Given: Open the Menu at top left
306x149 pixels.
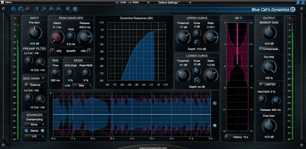Looking at the screenshot, I should 8,2.
